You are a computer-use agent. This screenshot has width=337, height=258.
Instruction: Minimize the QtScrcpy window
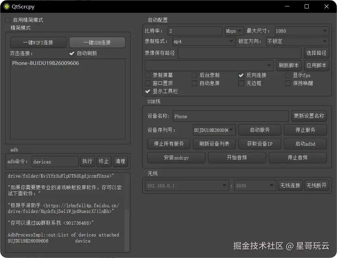point(287,6)
